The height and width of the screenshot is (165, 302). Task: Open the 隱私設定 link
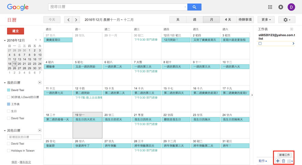pos(25,162)
